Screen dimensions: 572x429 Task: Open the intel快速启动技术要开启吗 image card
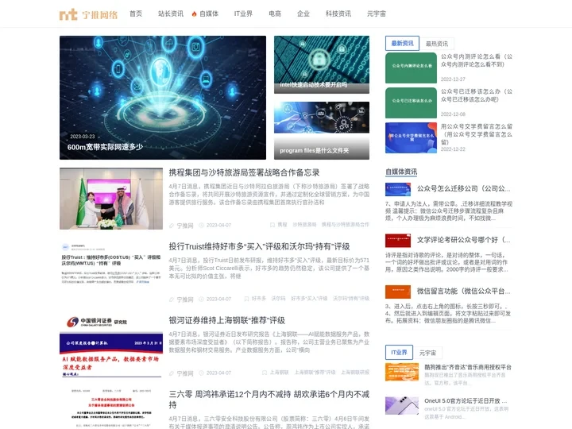click(322, 64)
